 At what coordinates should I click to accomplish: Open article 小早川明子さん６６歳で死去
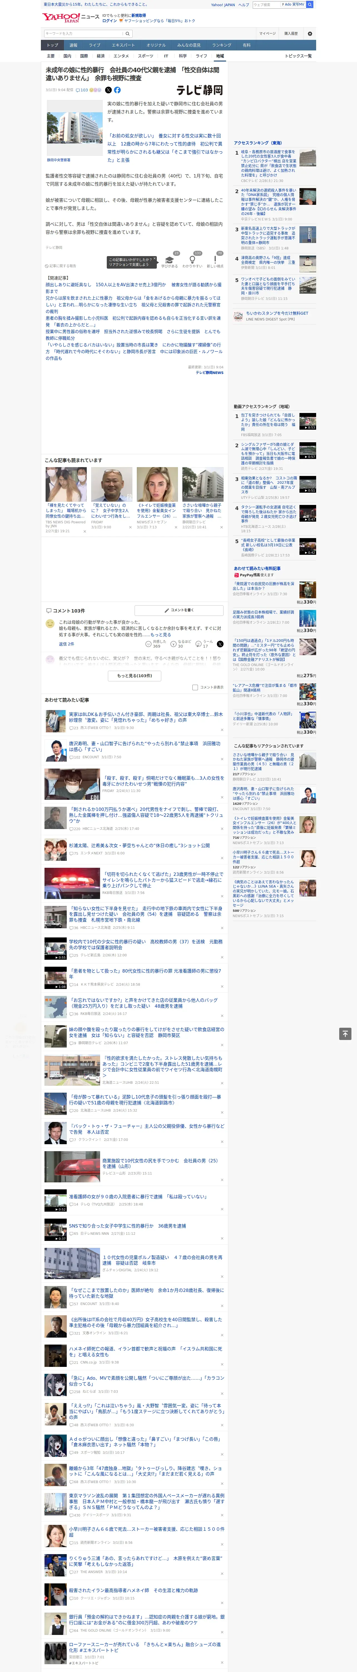[147, 1532]
